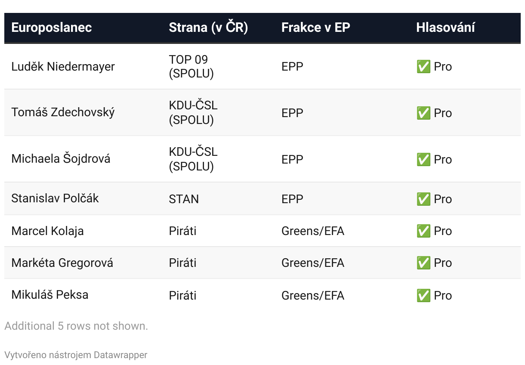Click green checkmark icon in Luděk Niedermayer row
Viewport: 525px width, 365px height.
[x=423, y=67]
